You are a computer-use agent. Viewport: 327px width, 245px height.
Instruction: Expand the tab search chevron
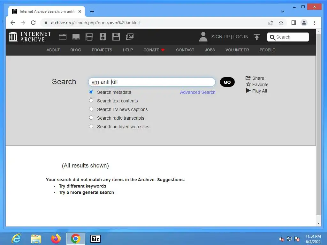click(x=282, y=11)
